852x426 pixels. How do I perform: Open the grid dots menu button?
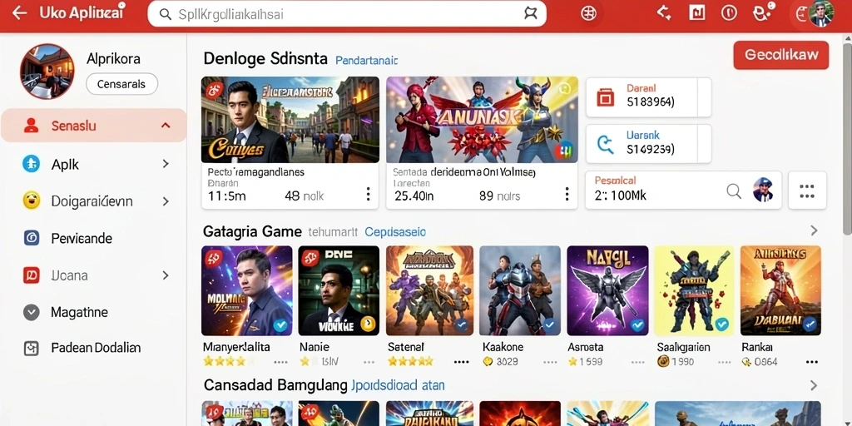coord(807,191)
